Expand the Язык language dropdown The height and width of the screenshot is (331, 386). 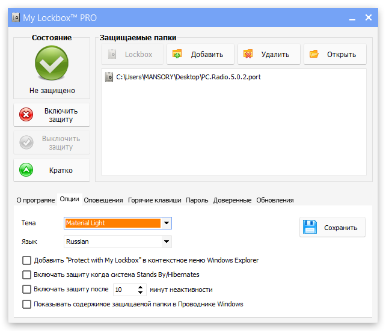coord(167,241)
